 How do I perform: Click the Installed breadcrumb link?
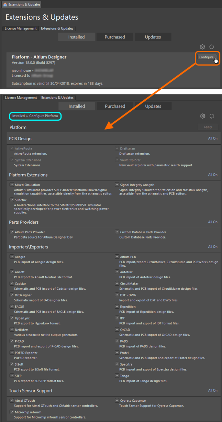[18, 116]
